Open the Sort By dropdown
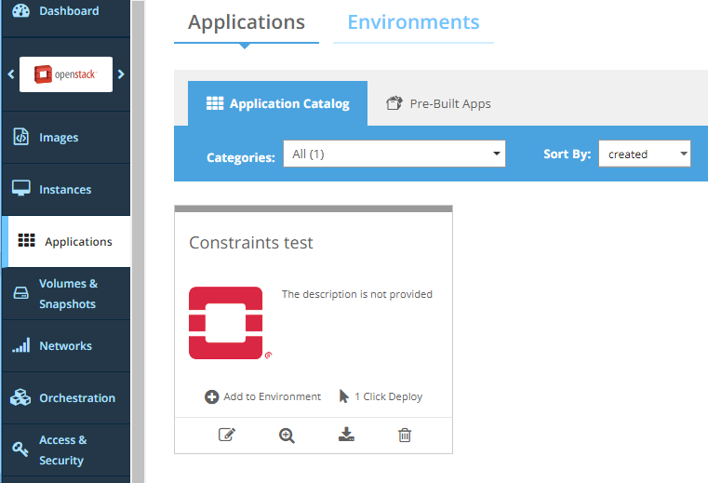The width and height of the screenshot is (708, 483). pos(644,154)
